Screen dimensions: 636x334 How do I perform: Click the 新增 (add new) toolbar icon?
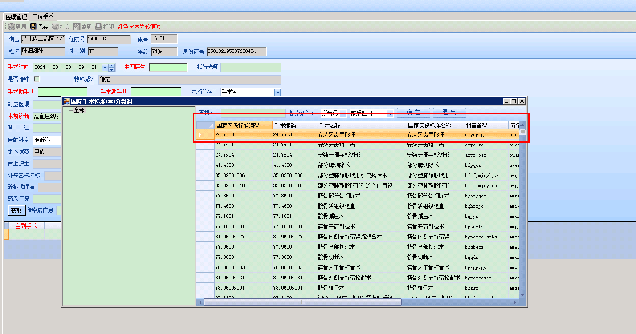point(12,27)
